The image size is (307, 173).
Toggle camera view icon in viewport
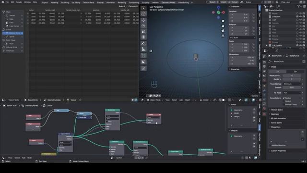pos(223,31)
